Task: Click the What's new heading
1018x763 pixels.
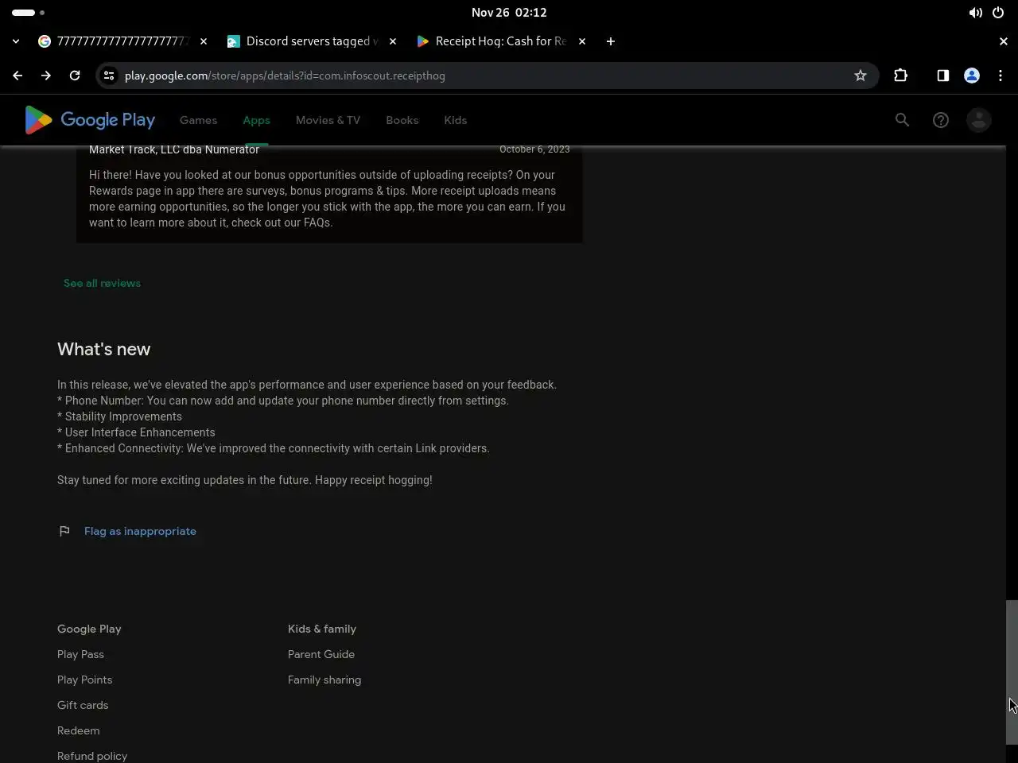Action: (103, 350)
